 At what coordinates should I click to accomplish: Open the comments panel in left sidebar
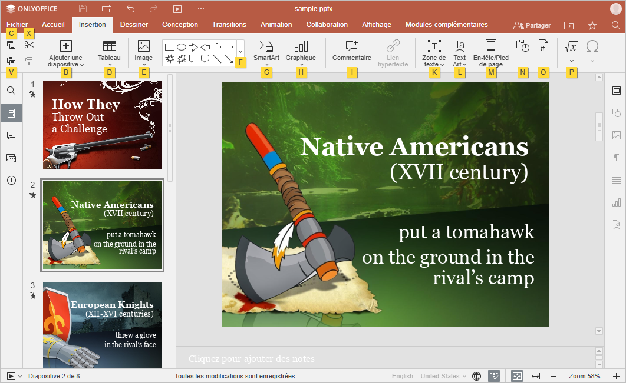tap(11, 135)
